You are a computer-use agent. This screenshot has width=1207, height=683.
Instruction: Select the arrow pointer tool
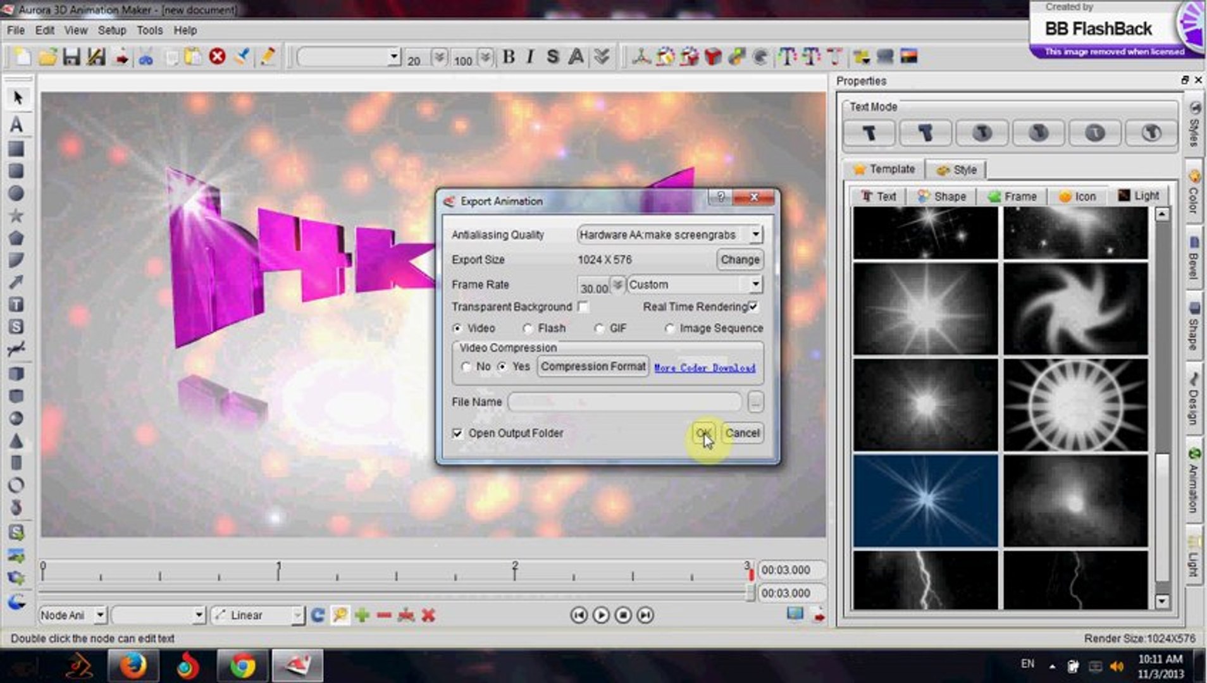[x=17, y=98]
